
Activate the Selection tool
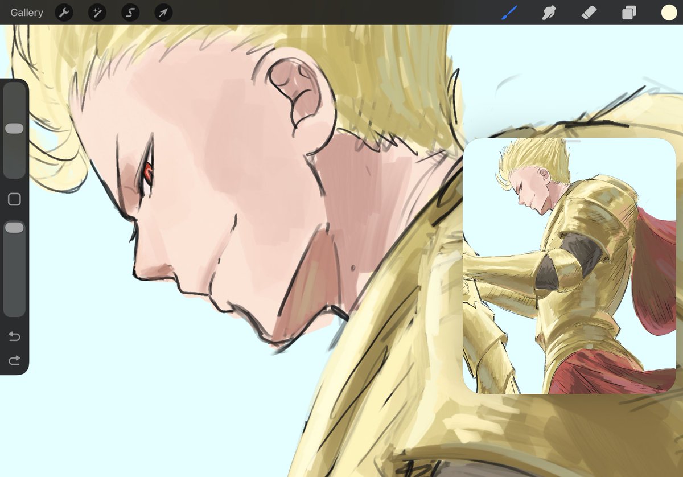click(x=130, y=13)
